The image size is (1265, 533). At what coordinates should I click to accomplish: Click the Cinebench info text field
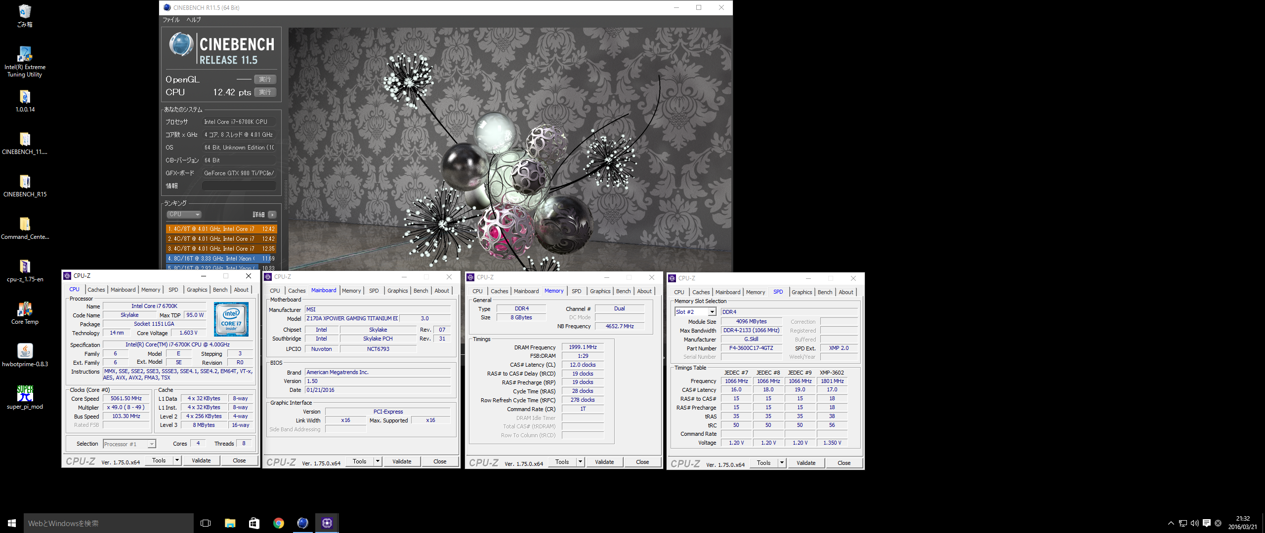click(x=239, y=186)
